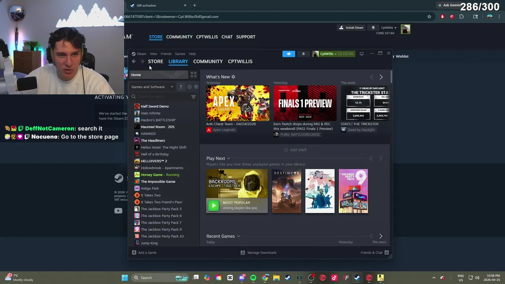Click SUPPORT in the browser Steam page
This screenshot has height=284, width=505.
click(246, 37)
